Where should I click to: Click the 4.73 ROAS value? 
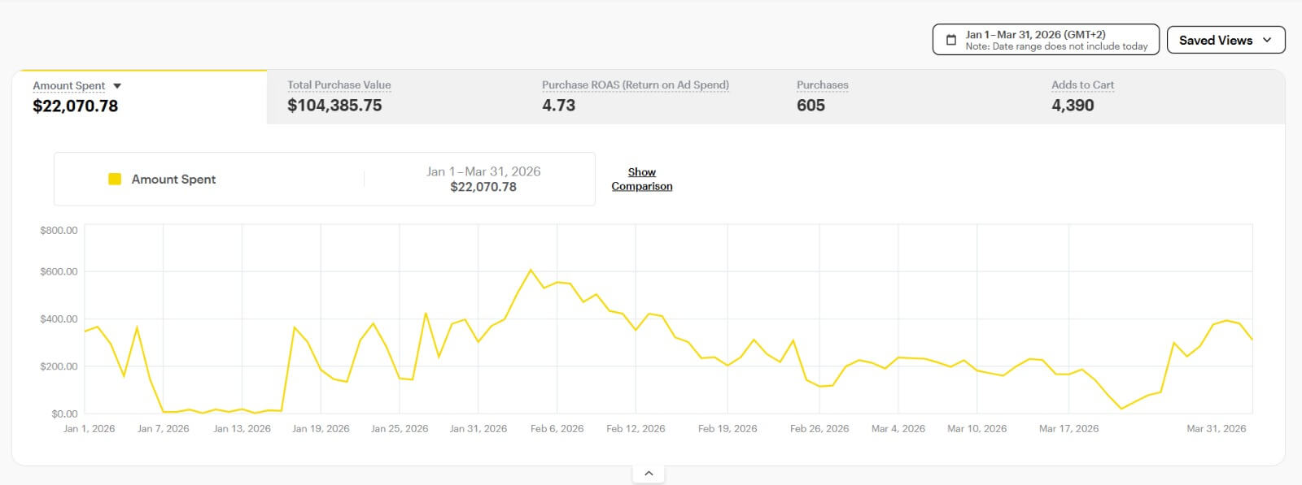559,105
